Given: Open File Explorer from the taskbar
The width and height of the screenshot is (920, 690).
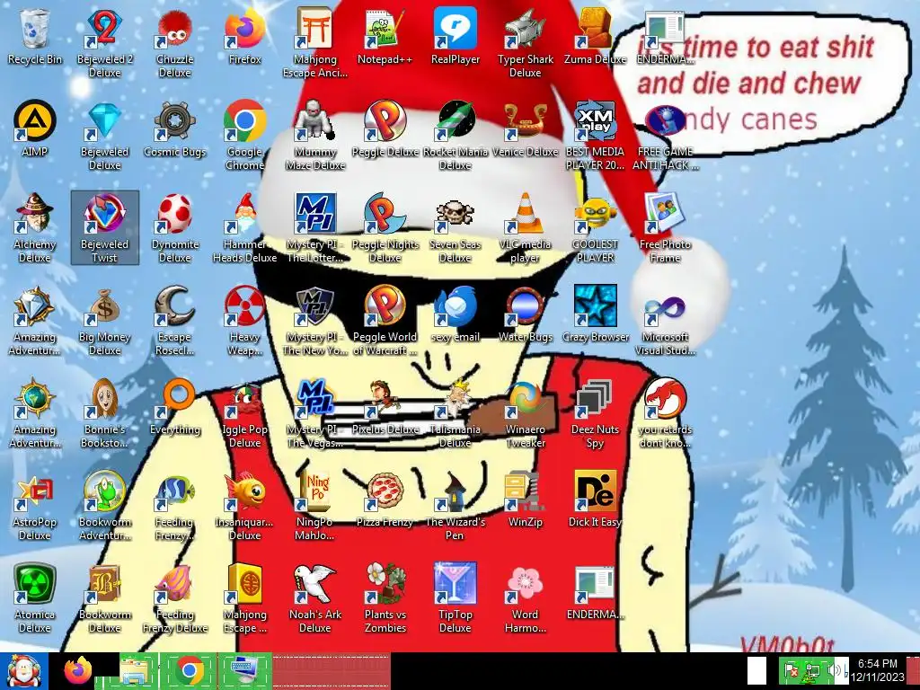Looking at the screenshot, I should [x=137, y=671].
